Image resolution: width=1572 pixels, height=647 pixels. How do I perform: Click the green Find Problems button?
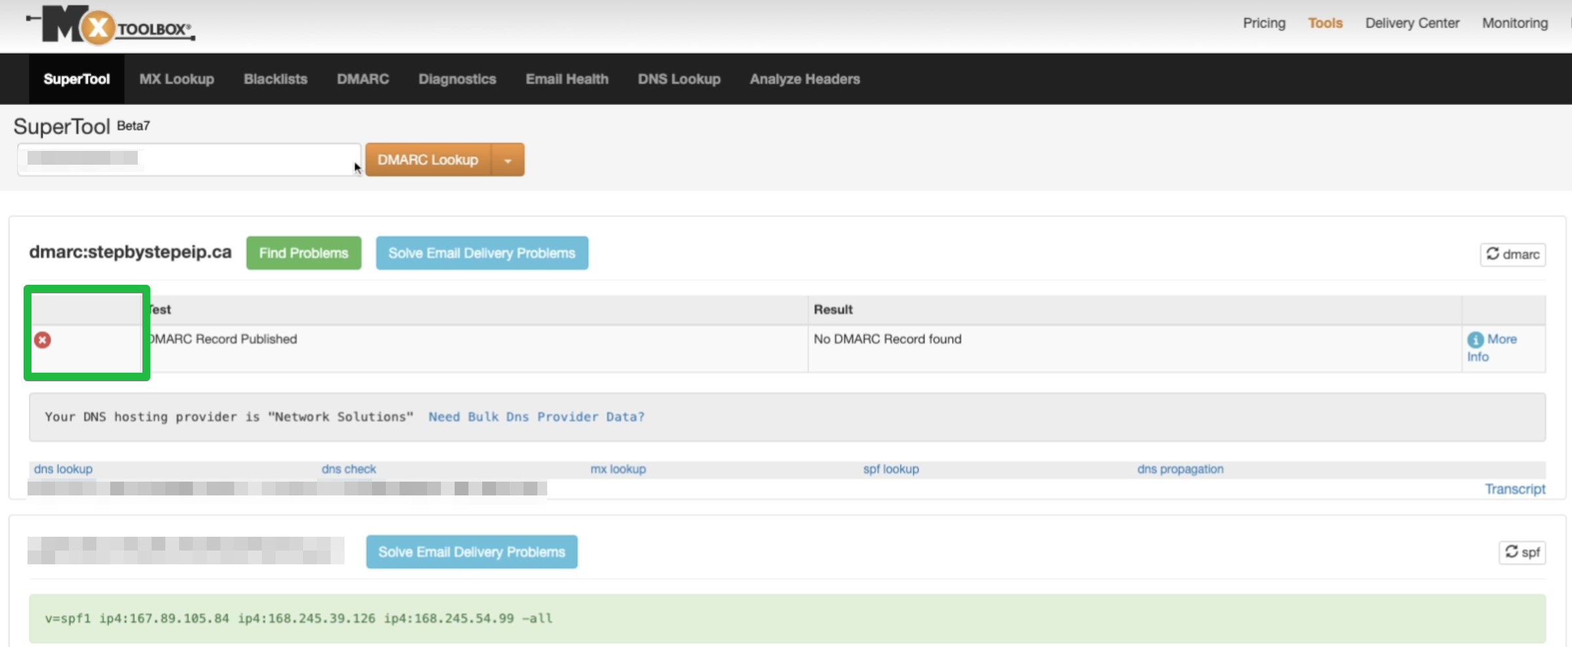pyautogui.click(x=304, y=253)
